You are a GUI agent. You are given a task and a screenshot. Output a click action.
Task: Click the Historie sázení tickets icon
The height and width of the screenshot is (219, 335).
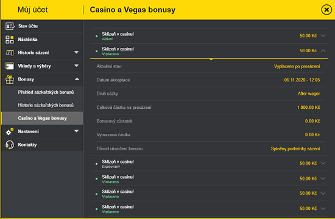pos(10,52)
